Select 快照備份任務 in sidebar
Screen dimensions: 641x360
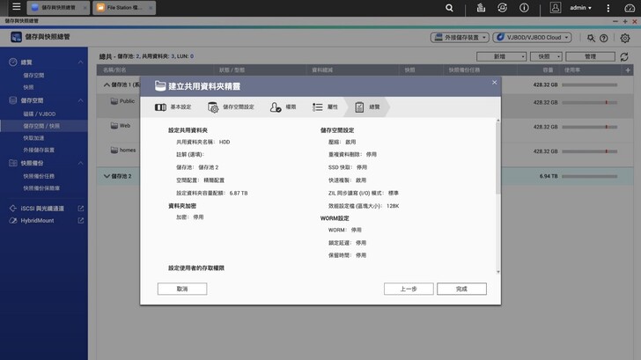[39, 176]
